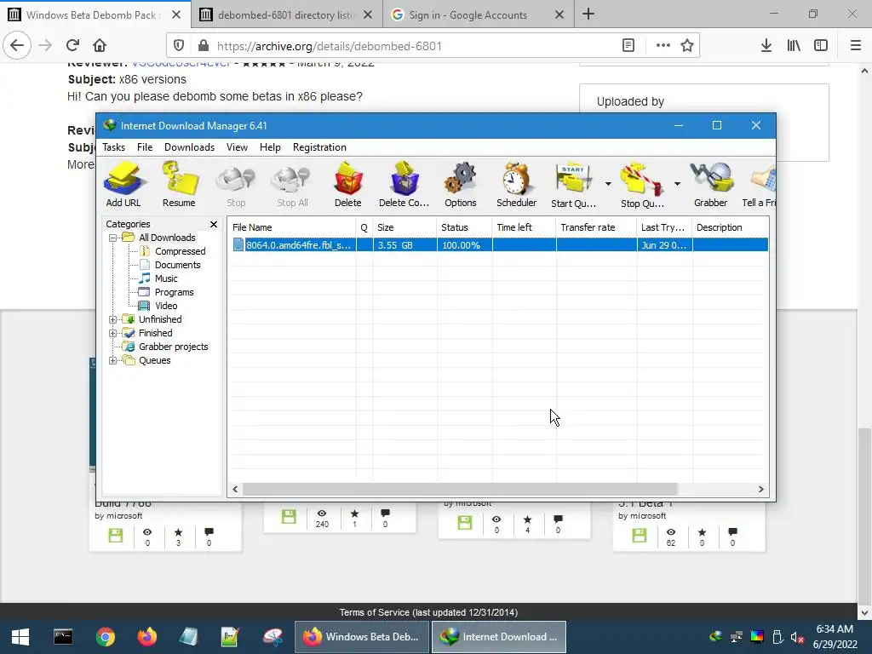Select Grabber projects in categories tree
872x654 pixels.
point(173,347)
